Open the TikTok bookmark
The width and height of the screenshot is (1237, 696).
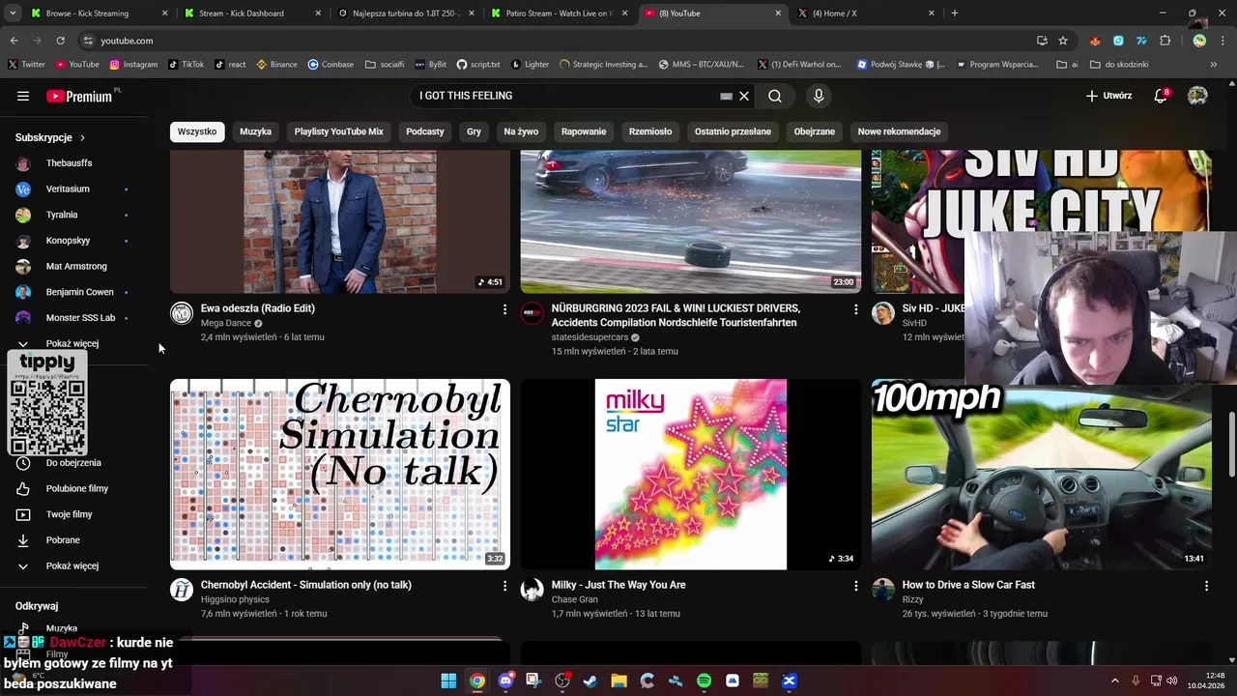pyautogui.click(x=186, y=65)
